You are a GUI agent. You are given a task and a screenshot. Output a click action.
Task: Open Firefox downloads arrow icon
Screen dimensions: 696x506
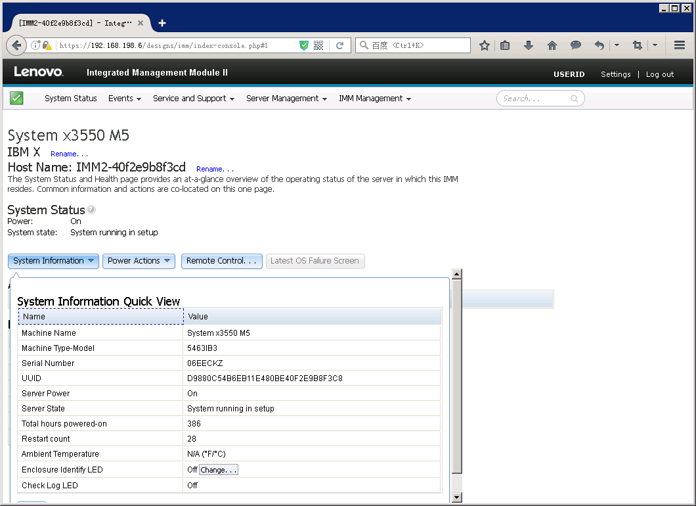[529, 45]
